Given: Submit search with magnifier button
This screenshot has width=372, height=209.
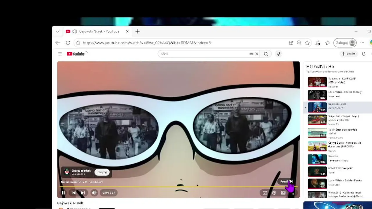Looking at the screenshot, I should tap(266, 54).
